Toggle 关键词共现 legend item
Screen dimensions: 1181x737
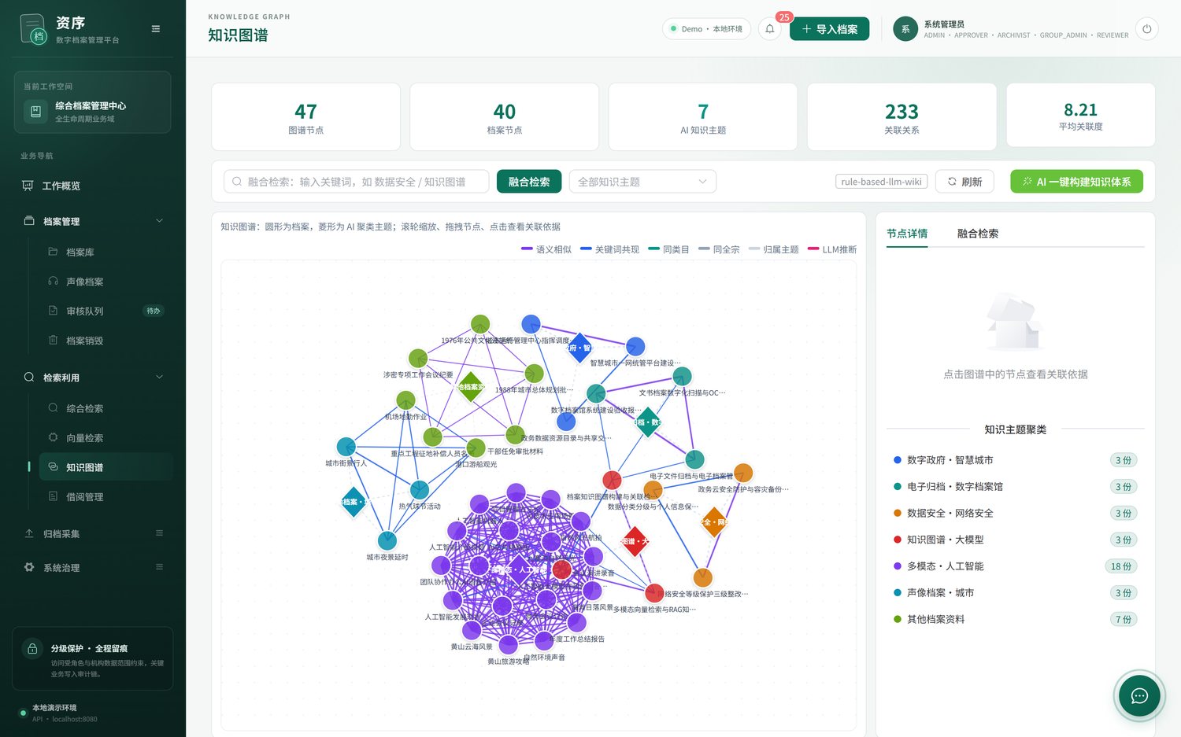click(609, 249)
